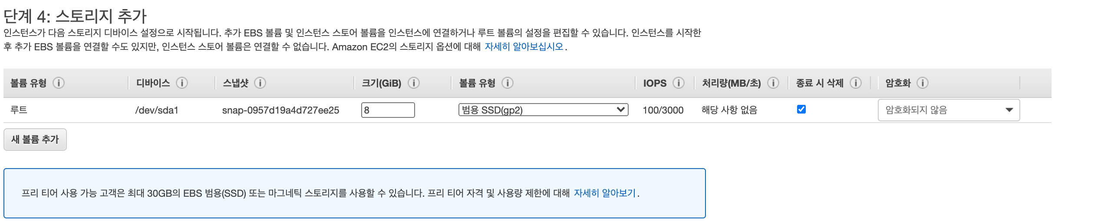
Task: Expand the 암호화되지 않음 encryption dropdown
Action: pos(949,110)
